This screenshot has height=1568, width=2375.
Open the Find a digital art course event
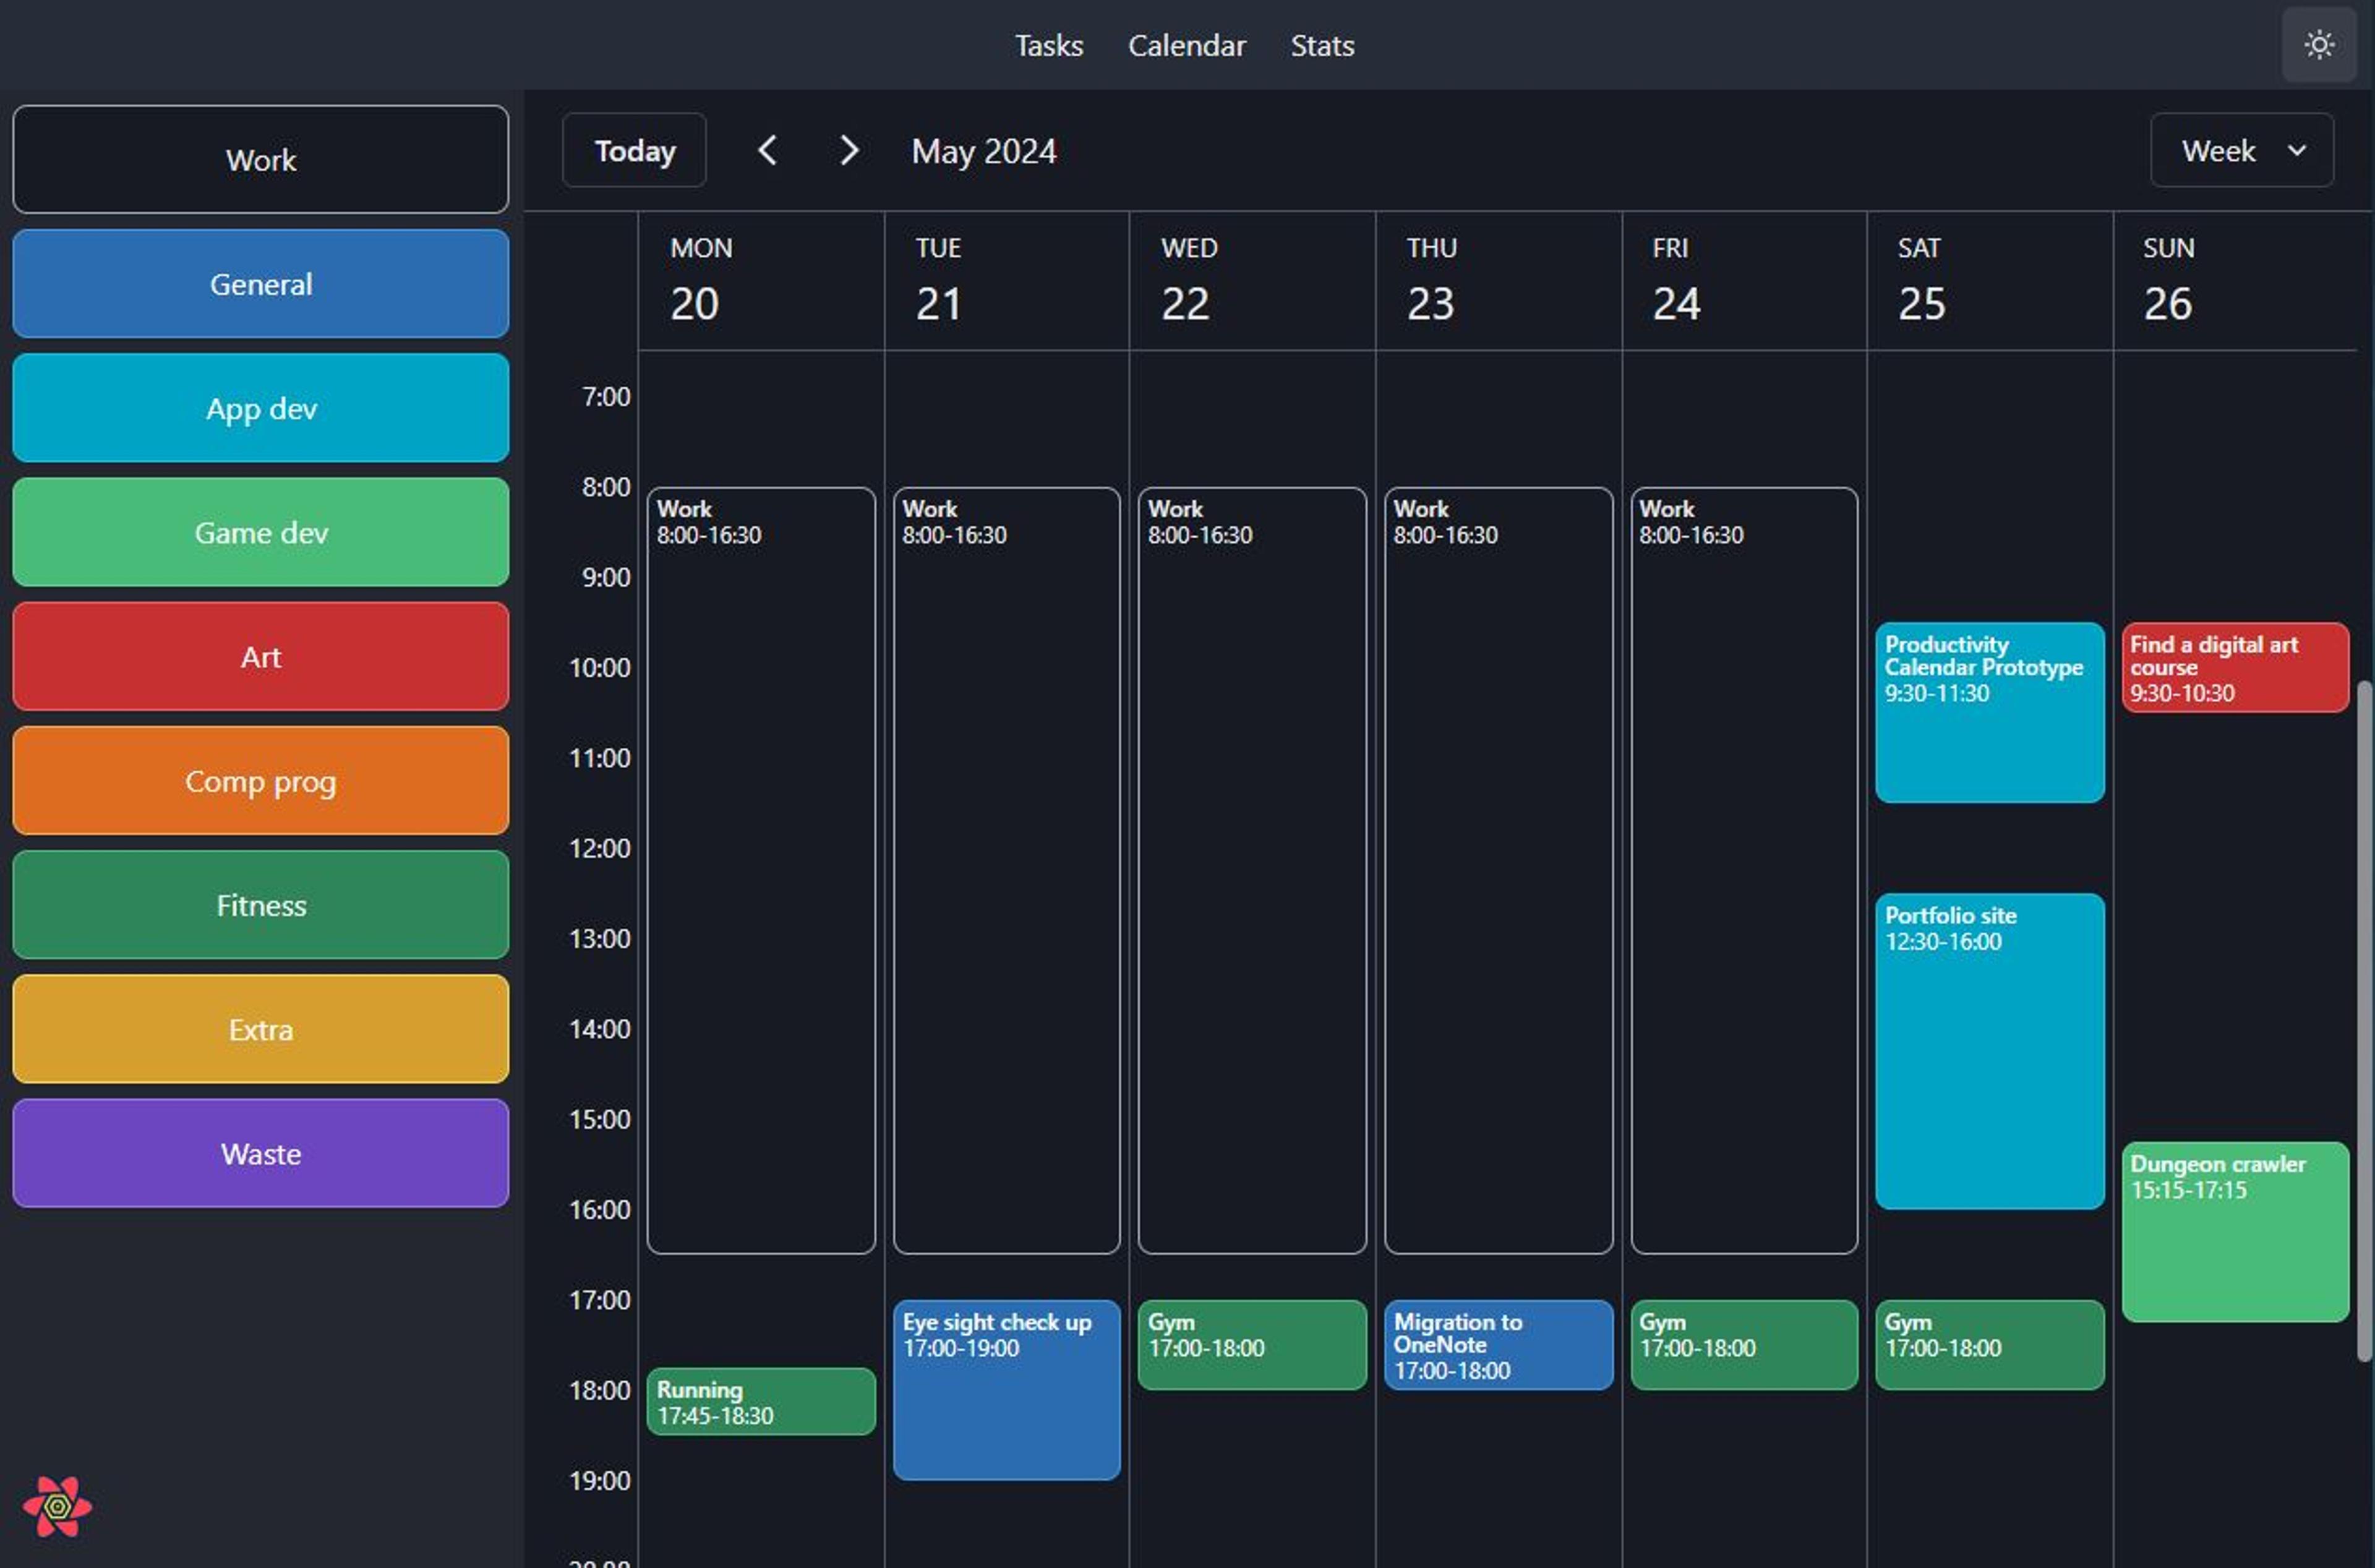click(x=2235, y=668)
